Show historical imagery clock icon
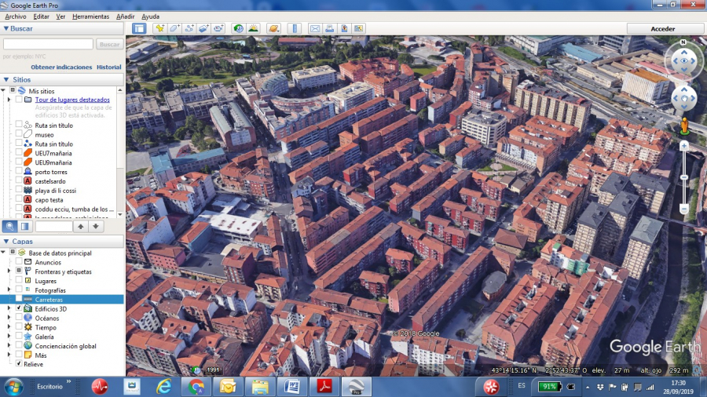The width and height of the screenshot is (707, 397). click(x=238, y=28)
